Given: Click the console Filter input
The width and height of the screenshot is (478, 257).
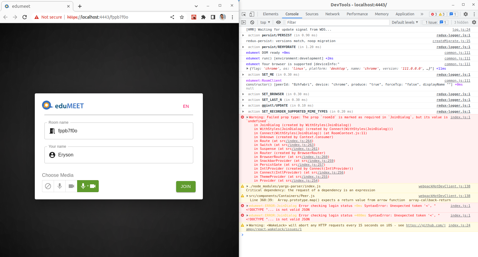Looking at the screenshot, I should (338, 22).
